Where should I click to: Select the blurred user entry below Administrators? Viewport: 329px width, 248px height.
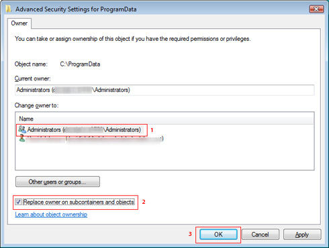[91, 139]
